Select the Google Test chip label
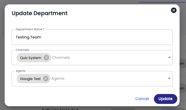The width and height of the screenshot is (186, 110). 30,79
